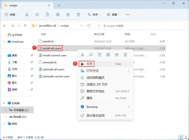
Task: Close the scripts tab
Action: (x=49, y=5)
